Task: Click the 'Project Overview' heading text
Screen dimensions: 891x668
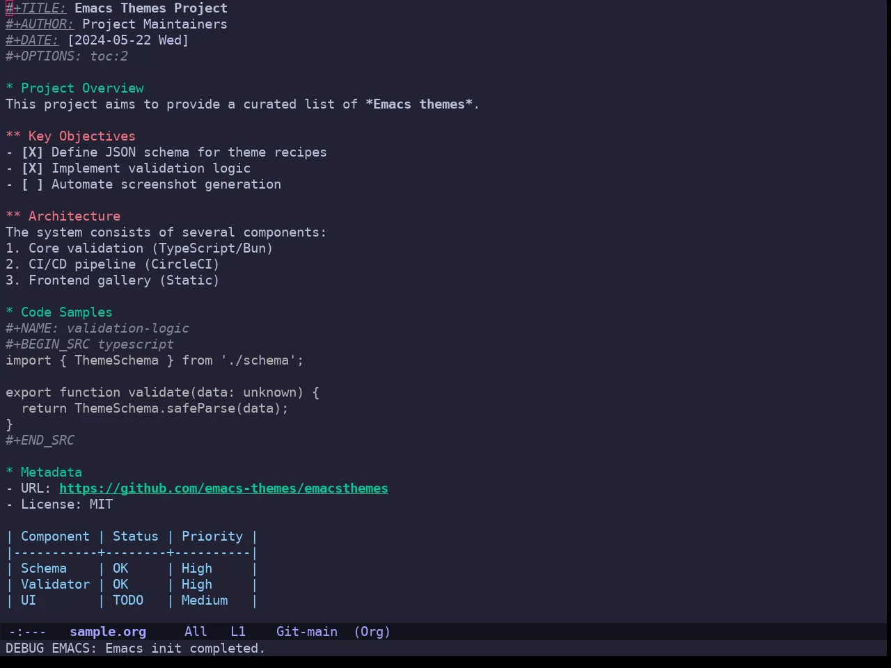Action: click(x=82, y=88)
